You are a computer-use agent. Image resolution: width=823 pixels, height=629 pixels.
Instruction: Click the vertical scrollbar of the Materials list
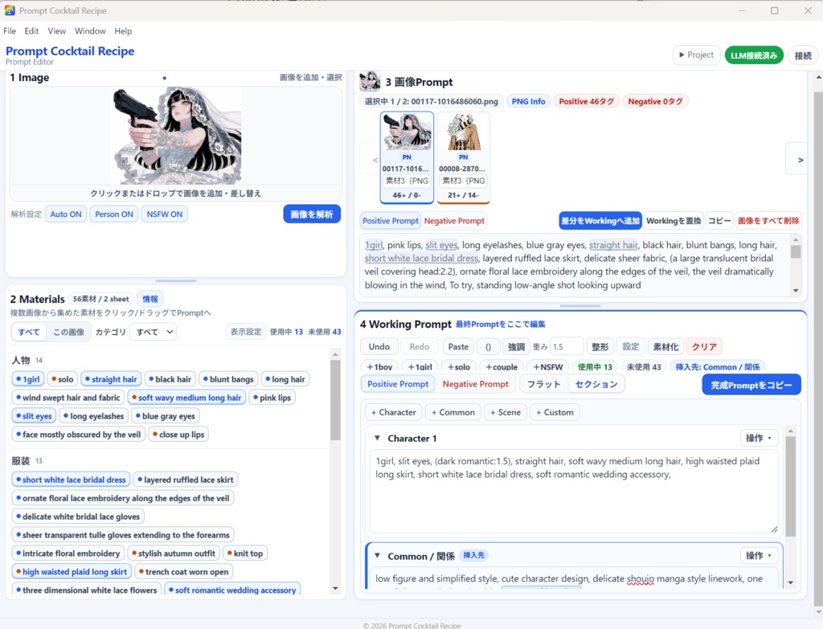[335, 400]
